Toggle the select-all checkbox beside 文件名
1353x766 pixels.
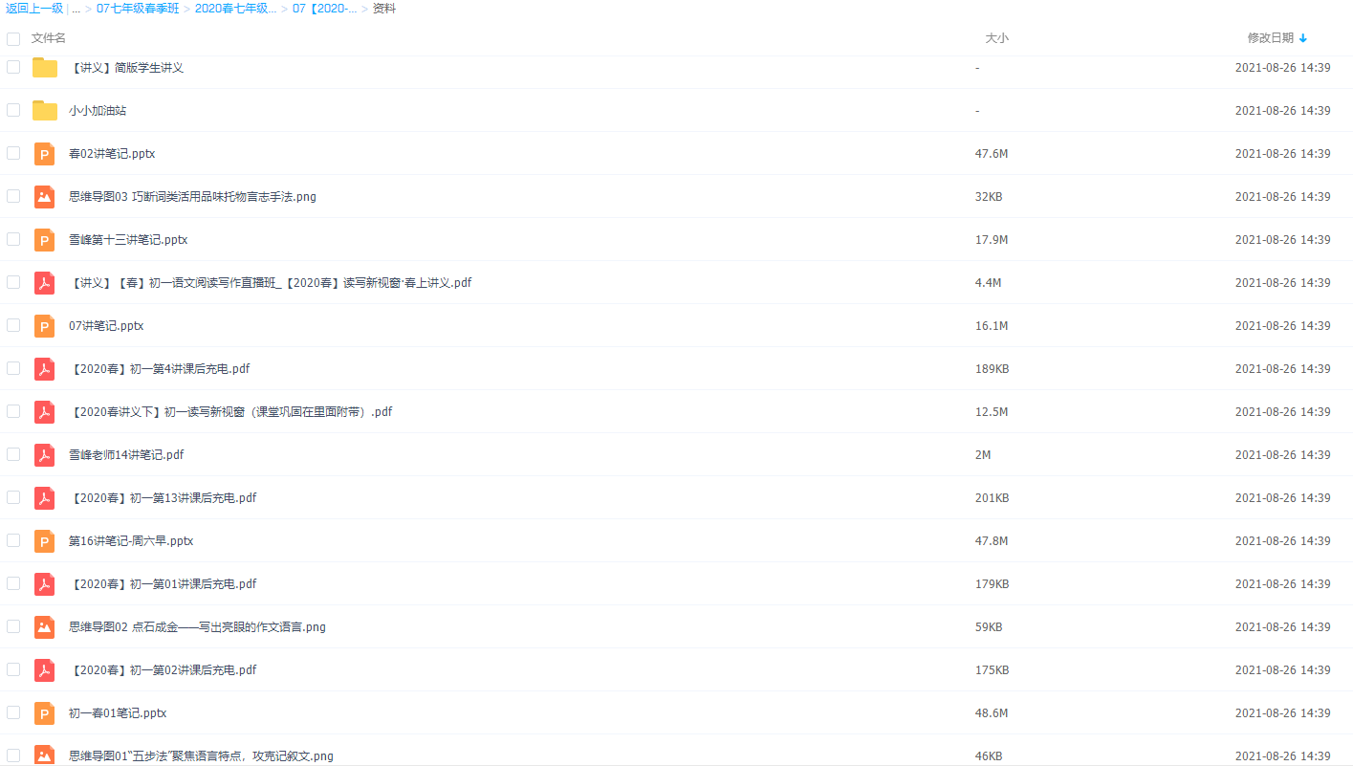click(x=13, y=39)
